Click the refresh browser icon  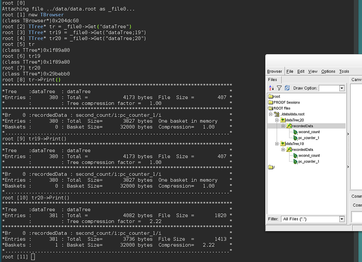pyautogui.click(x=287, y=88)
